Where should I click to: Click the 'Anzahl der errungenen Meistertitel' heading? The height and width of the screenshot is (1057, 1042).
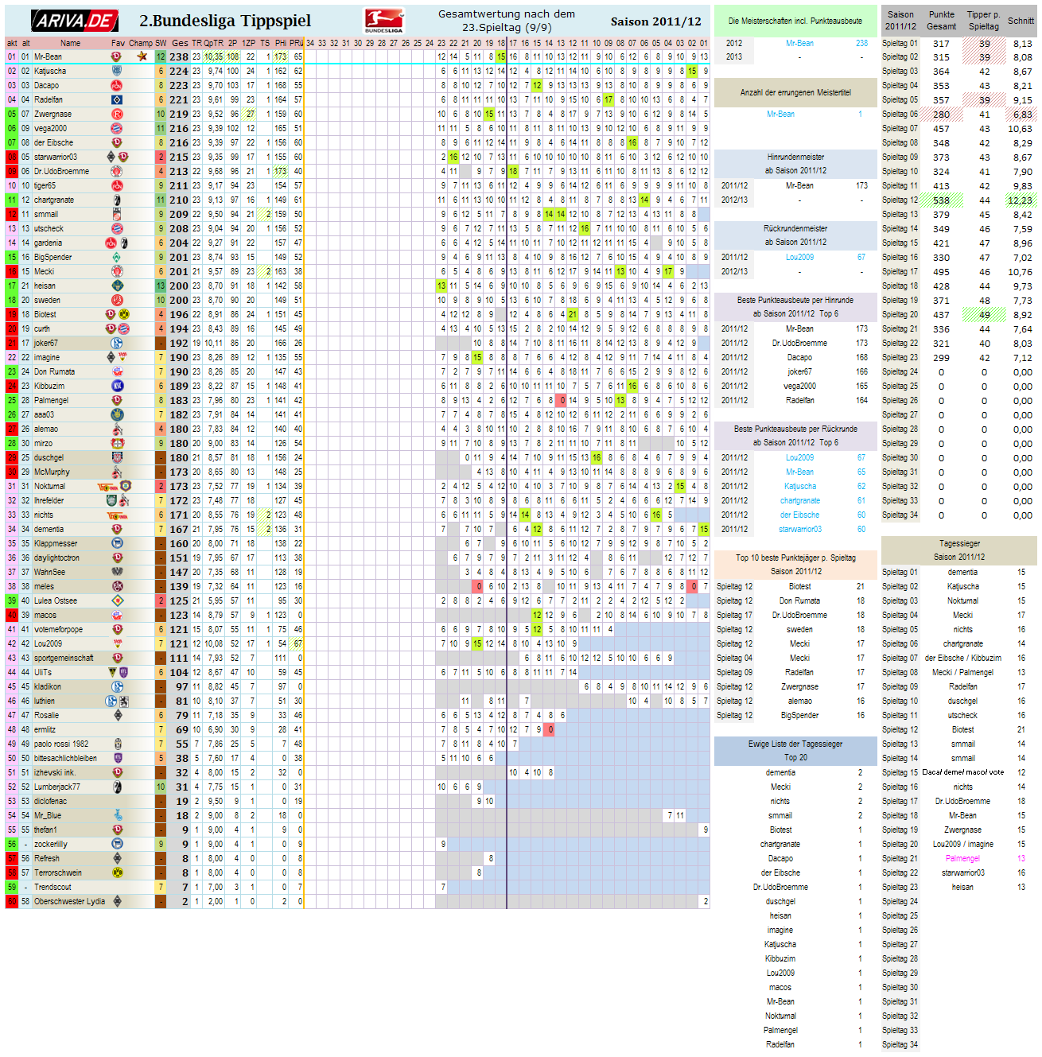(795, 92)
